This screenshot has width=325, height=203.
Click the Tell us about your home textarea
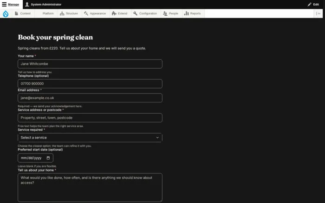click(90, 188)
